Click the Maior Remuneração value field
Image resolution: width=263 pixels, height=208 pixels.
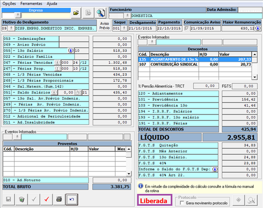238,28
